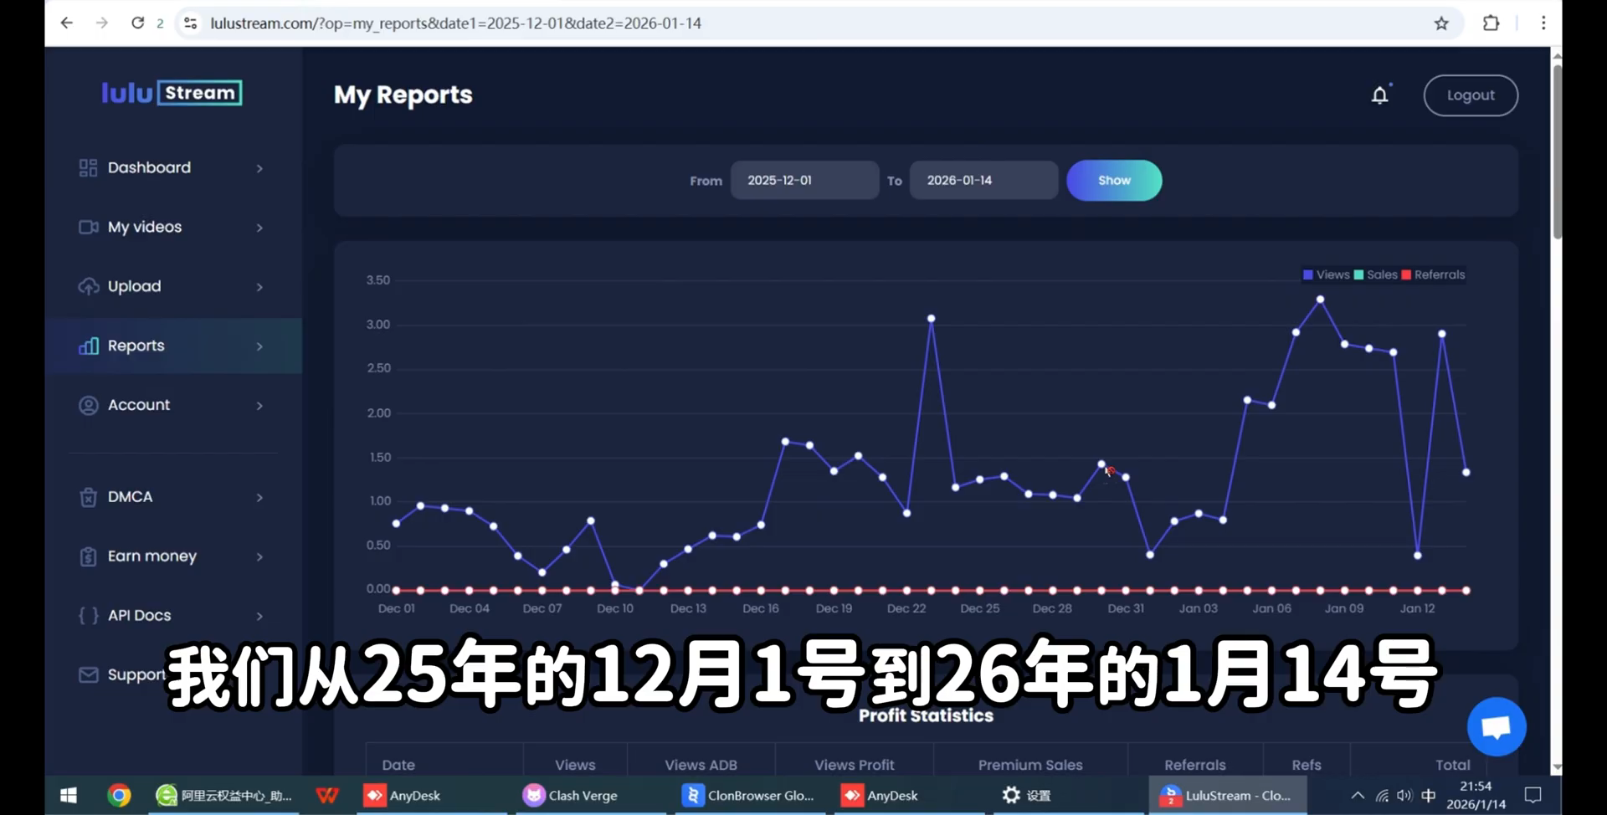Viewport: 1607px width, 815px height.
Task: Click Upload cloud icon
Action: [x=88, y=287]
